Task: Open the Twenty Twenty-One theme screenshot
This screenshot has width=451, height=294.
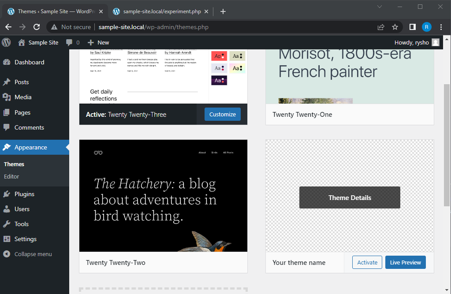Action: click(x=350, y=77)
